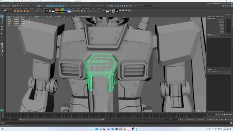Screen dimensions: 233x131
Task: Open the Script Editor icon
Action: (231, 123)
